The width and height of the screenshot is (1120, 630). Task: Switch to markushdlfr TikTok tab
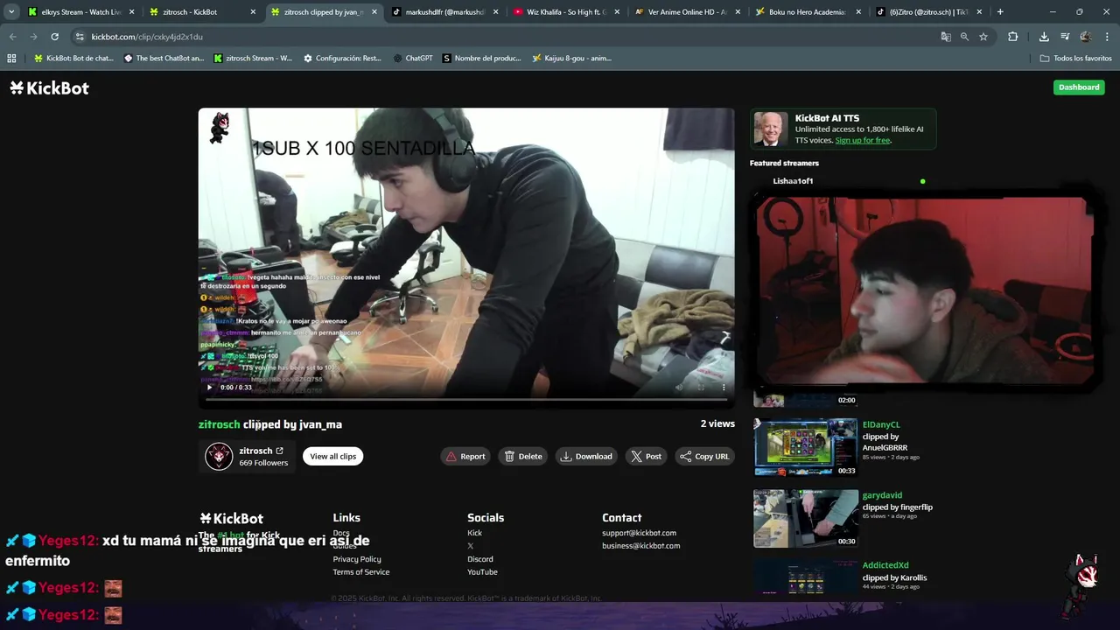[x=444, y=12]
